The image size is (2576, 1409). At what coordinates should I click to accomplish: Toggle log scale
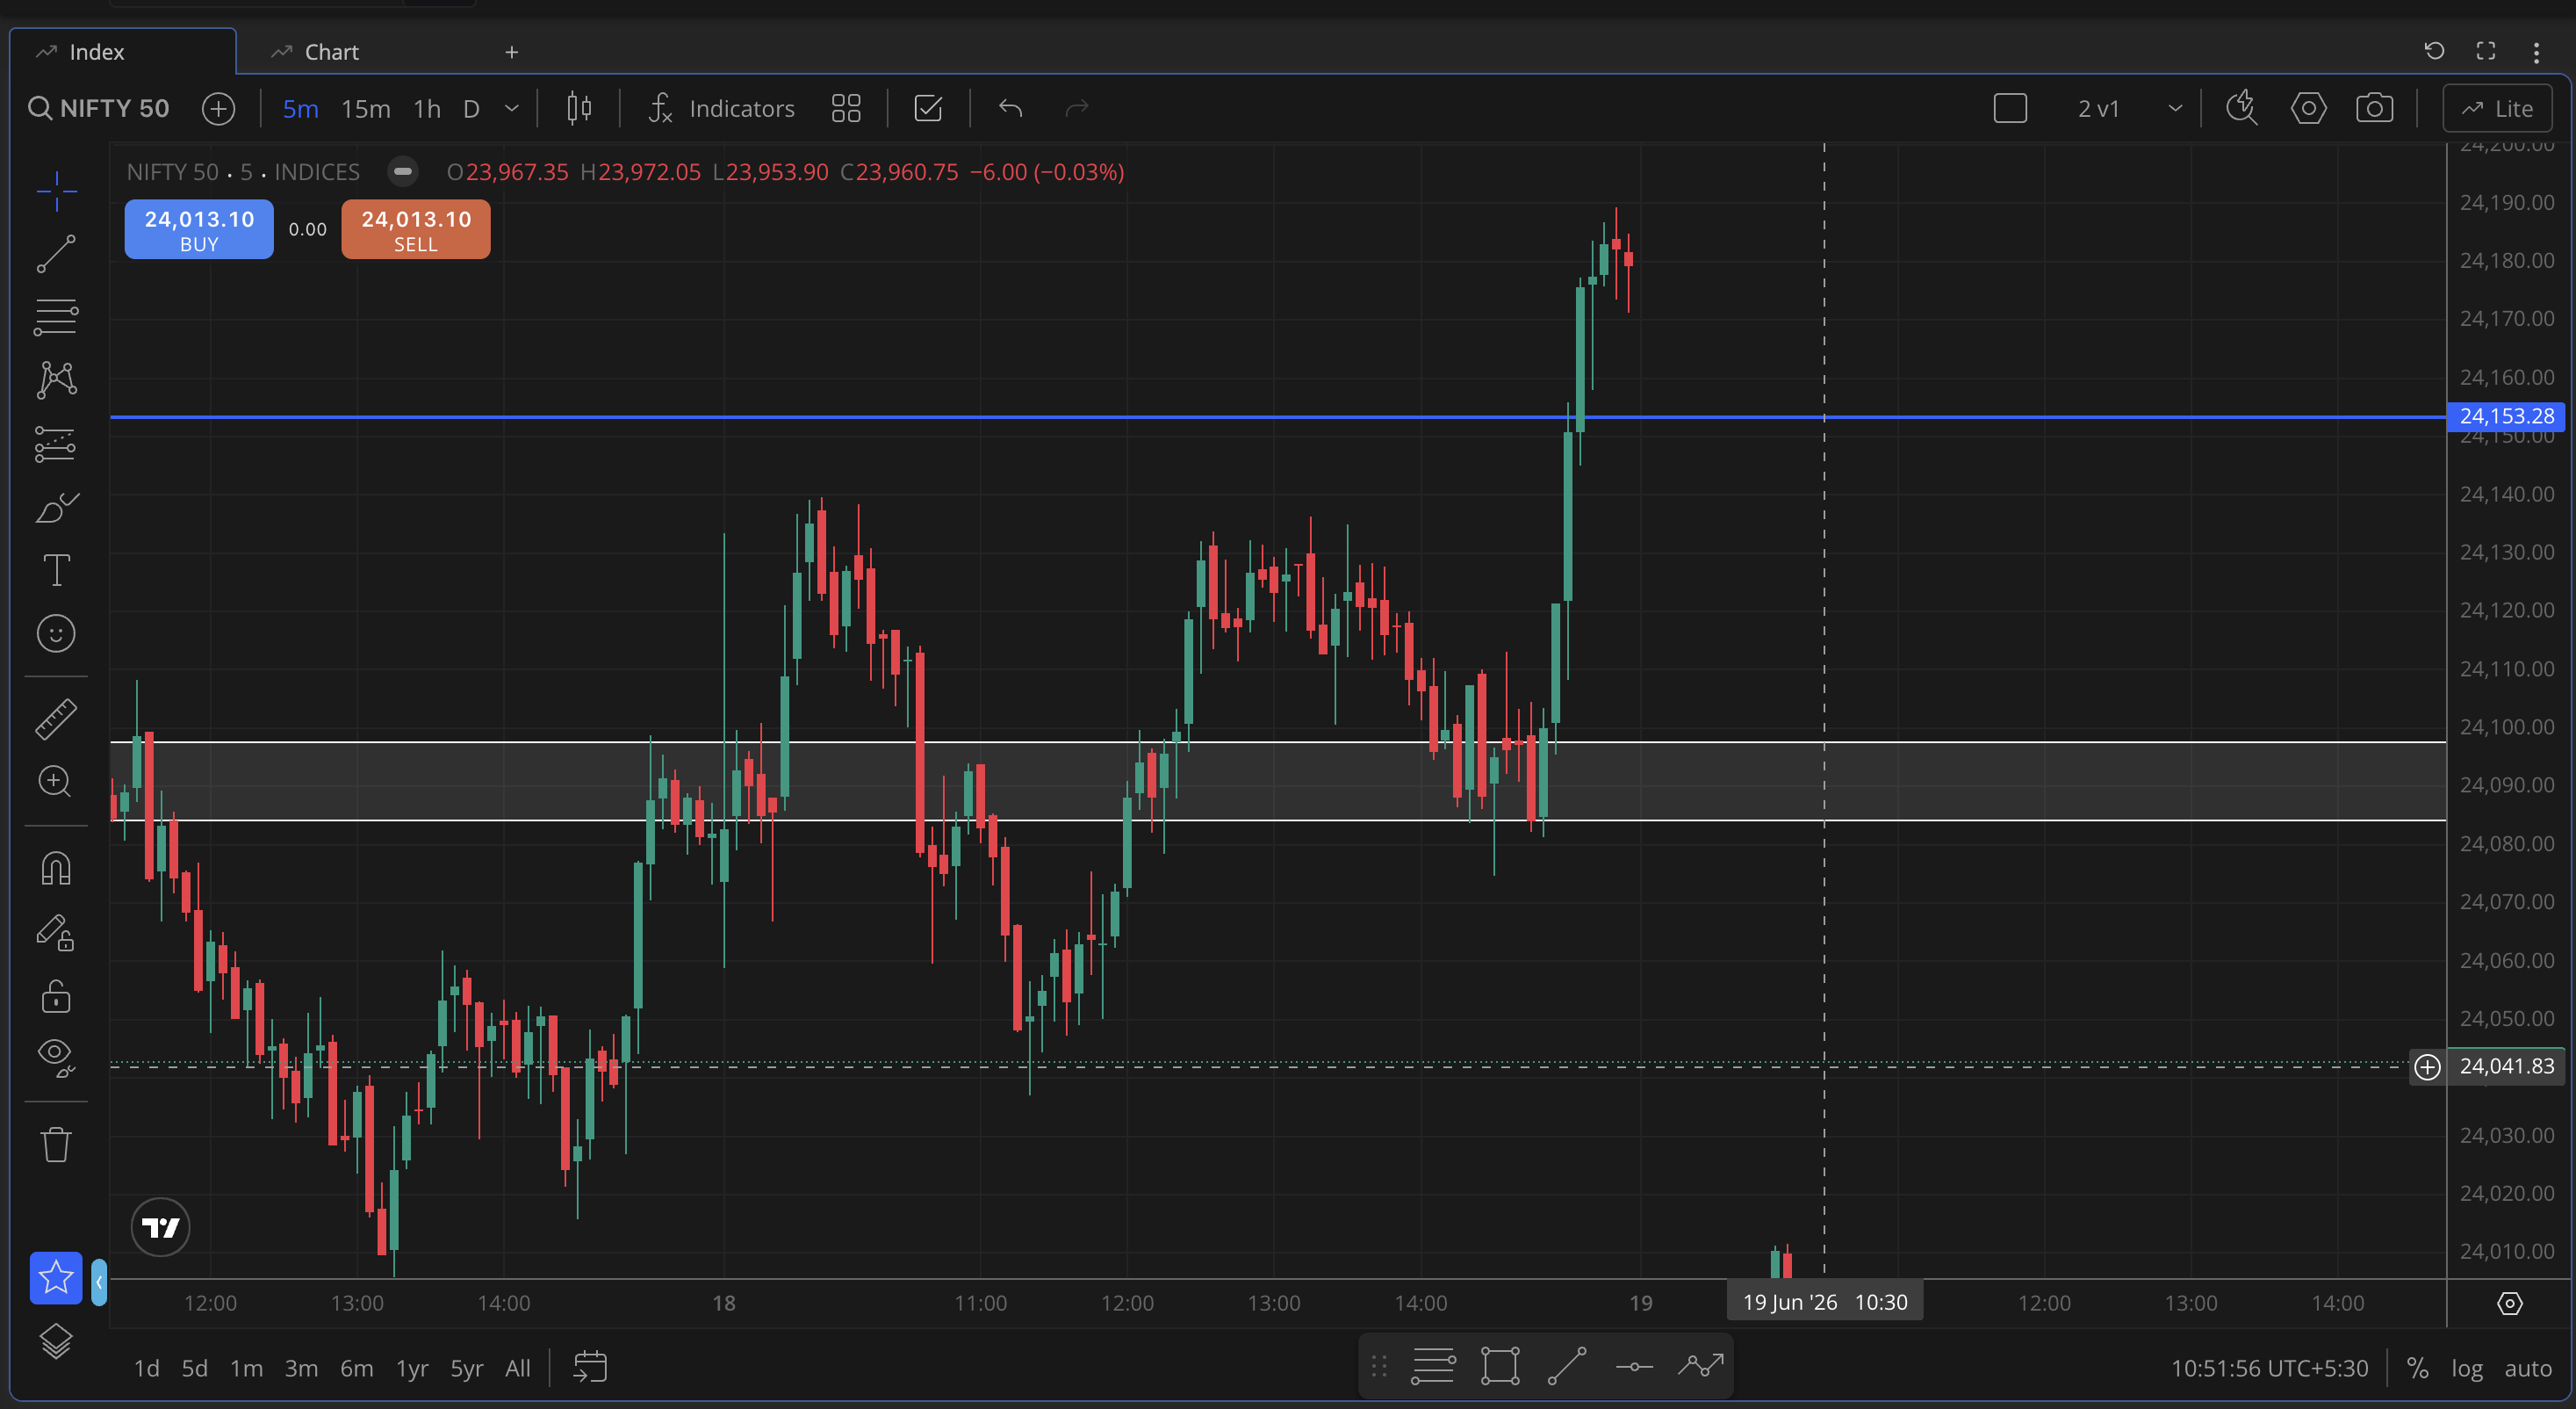click(x=2467, y=1368)
